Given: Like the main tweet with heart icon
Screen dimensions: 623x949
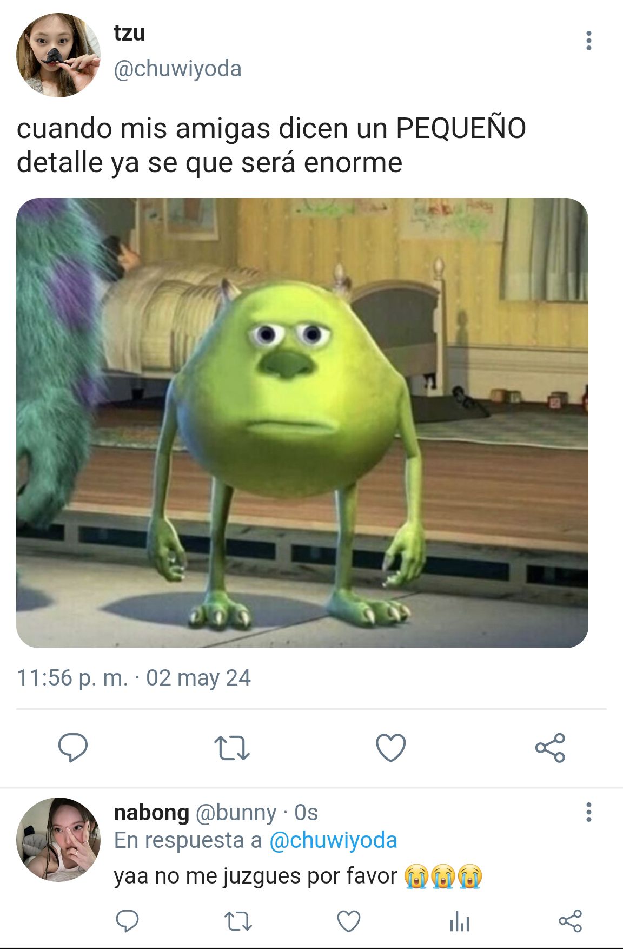Looking at the screenshot, I should [x=390, y=748].
